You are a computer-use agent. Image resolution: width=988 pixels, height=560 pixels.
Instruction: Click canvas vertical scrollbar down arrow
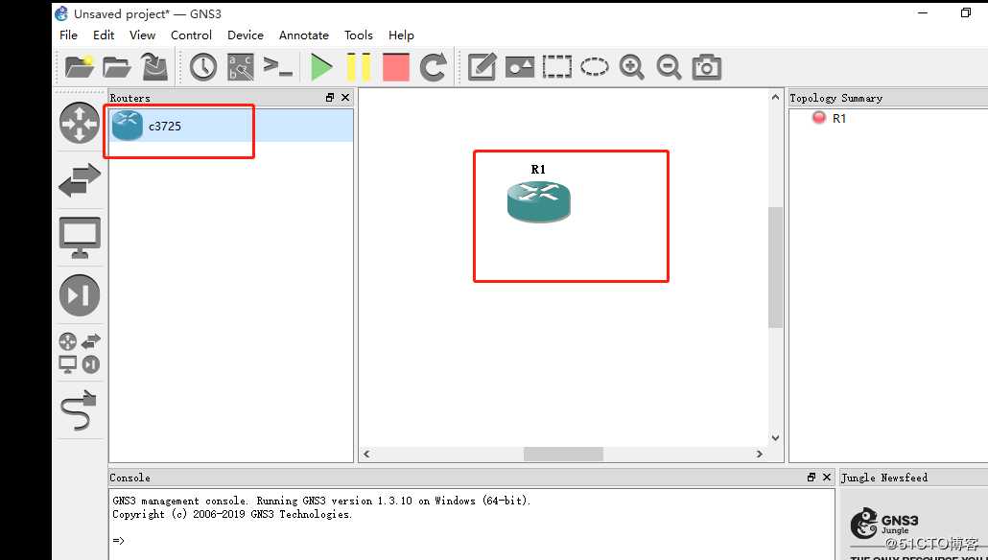[776, 438]
